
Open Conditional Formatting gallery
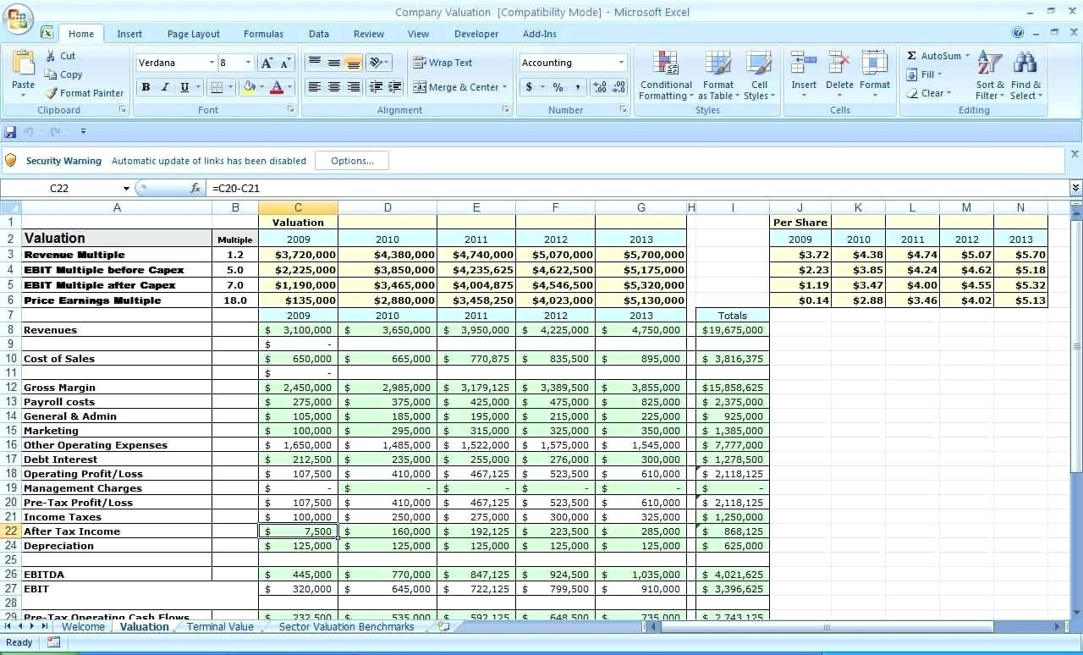coord(665,76)
